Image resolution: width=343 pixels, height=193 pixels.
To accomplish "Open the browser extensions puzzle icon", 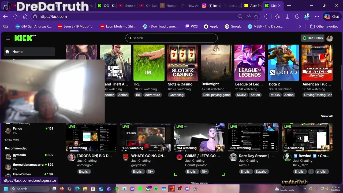I will (x=266, y=17).
